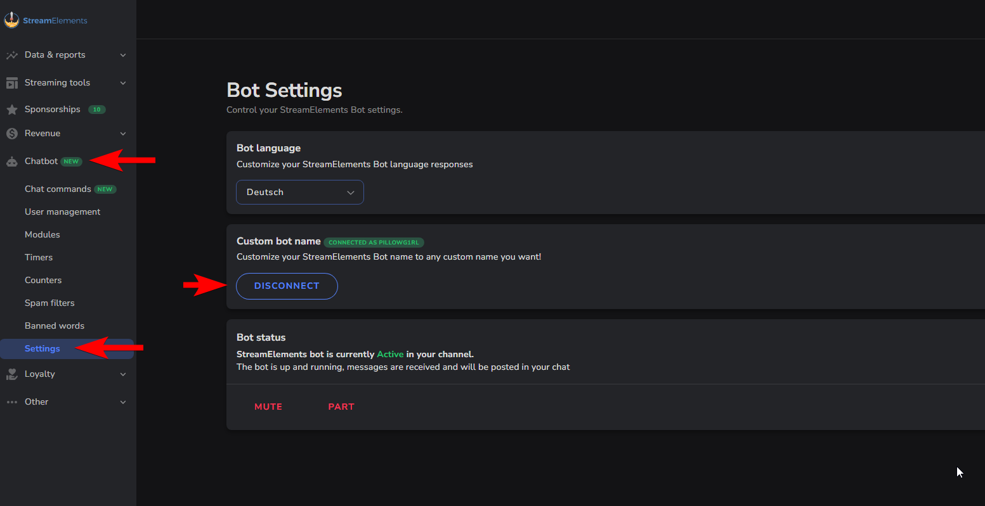Expand the Loyalty section chevron
Screen dimensions: 985x506
pos(123,374)
